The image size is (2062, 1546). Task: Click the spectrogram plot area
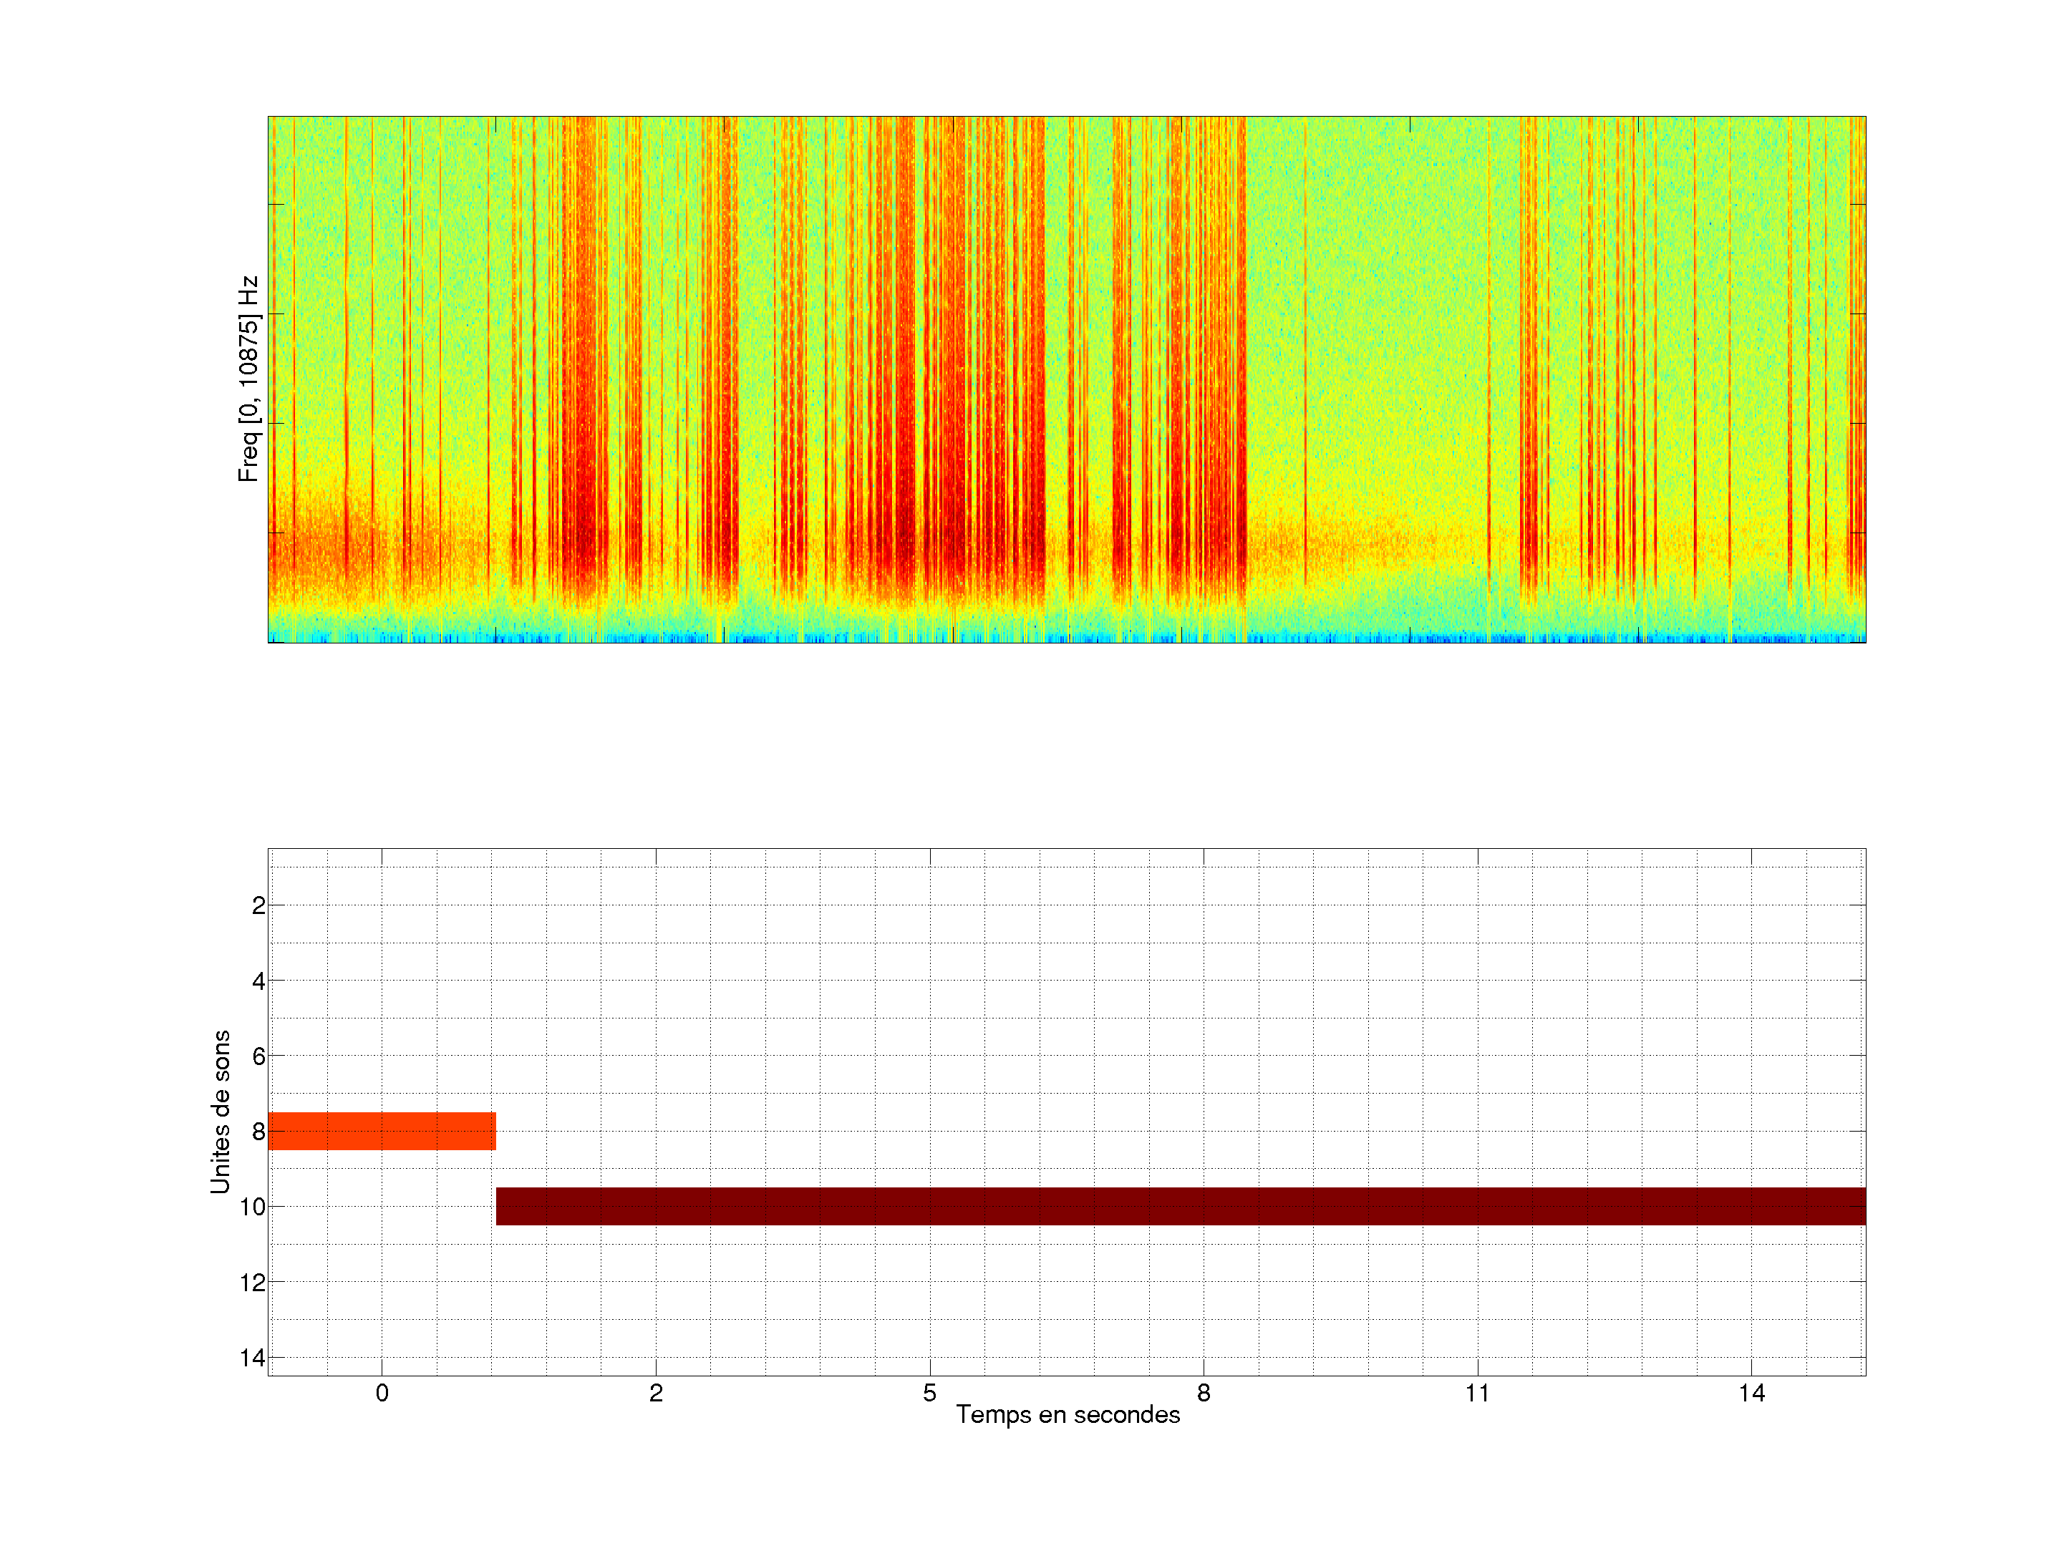pos(1066,379)
